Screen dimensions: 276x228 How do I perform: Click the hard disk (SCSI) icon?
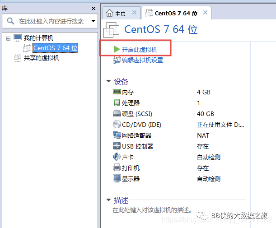coord(117,114)
